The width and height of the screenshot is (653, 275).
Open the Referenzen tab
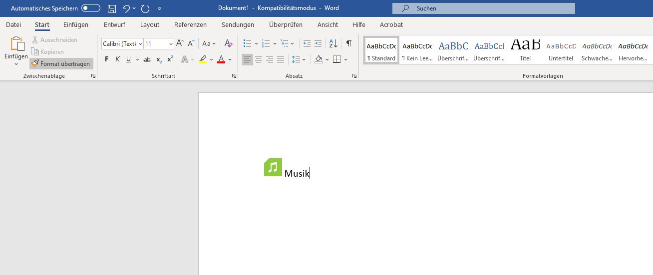click(x=190, y=24)
